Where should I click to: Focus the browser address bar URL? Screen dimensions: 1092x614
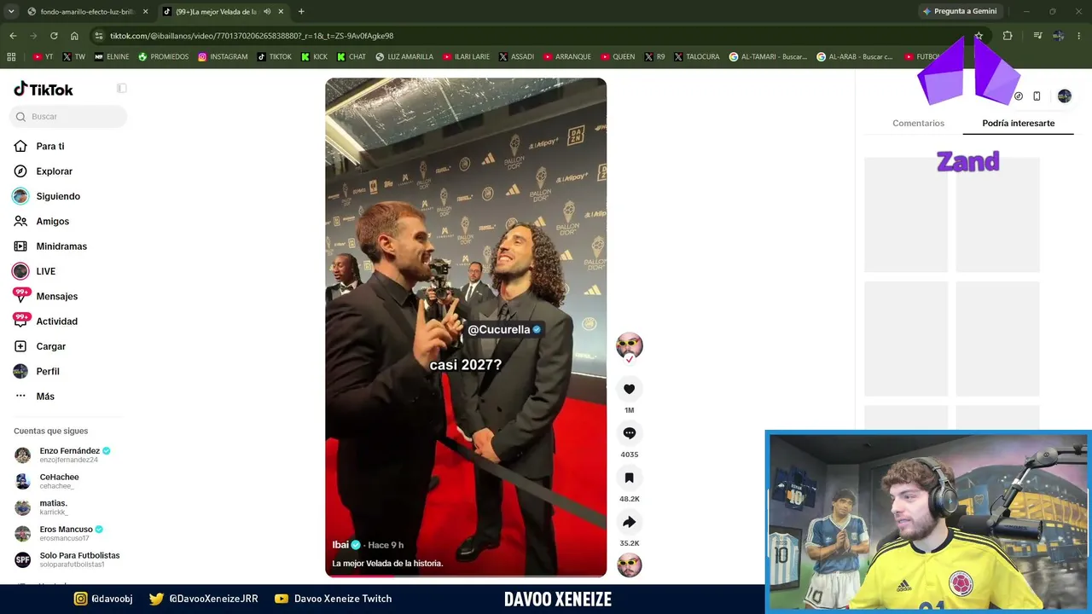coord(252,36)
